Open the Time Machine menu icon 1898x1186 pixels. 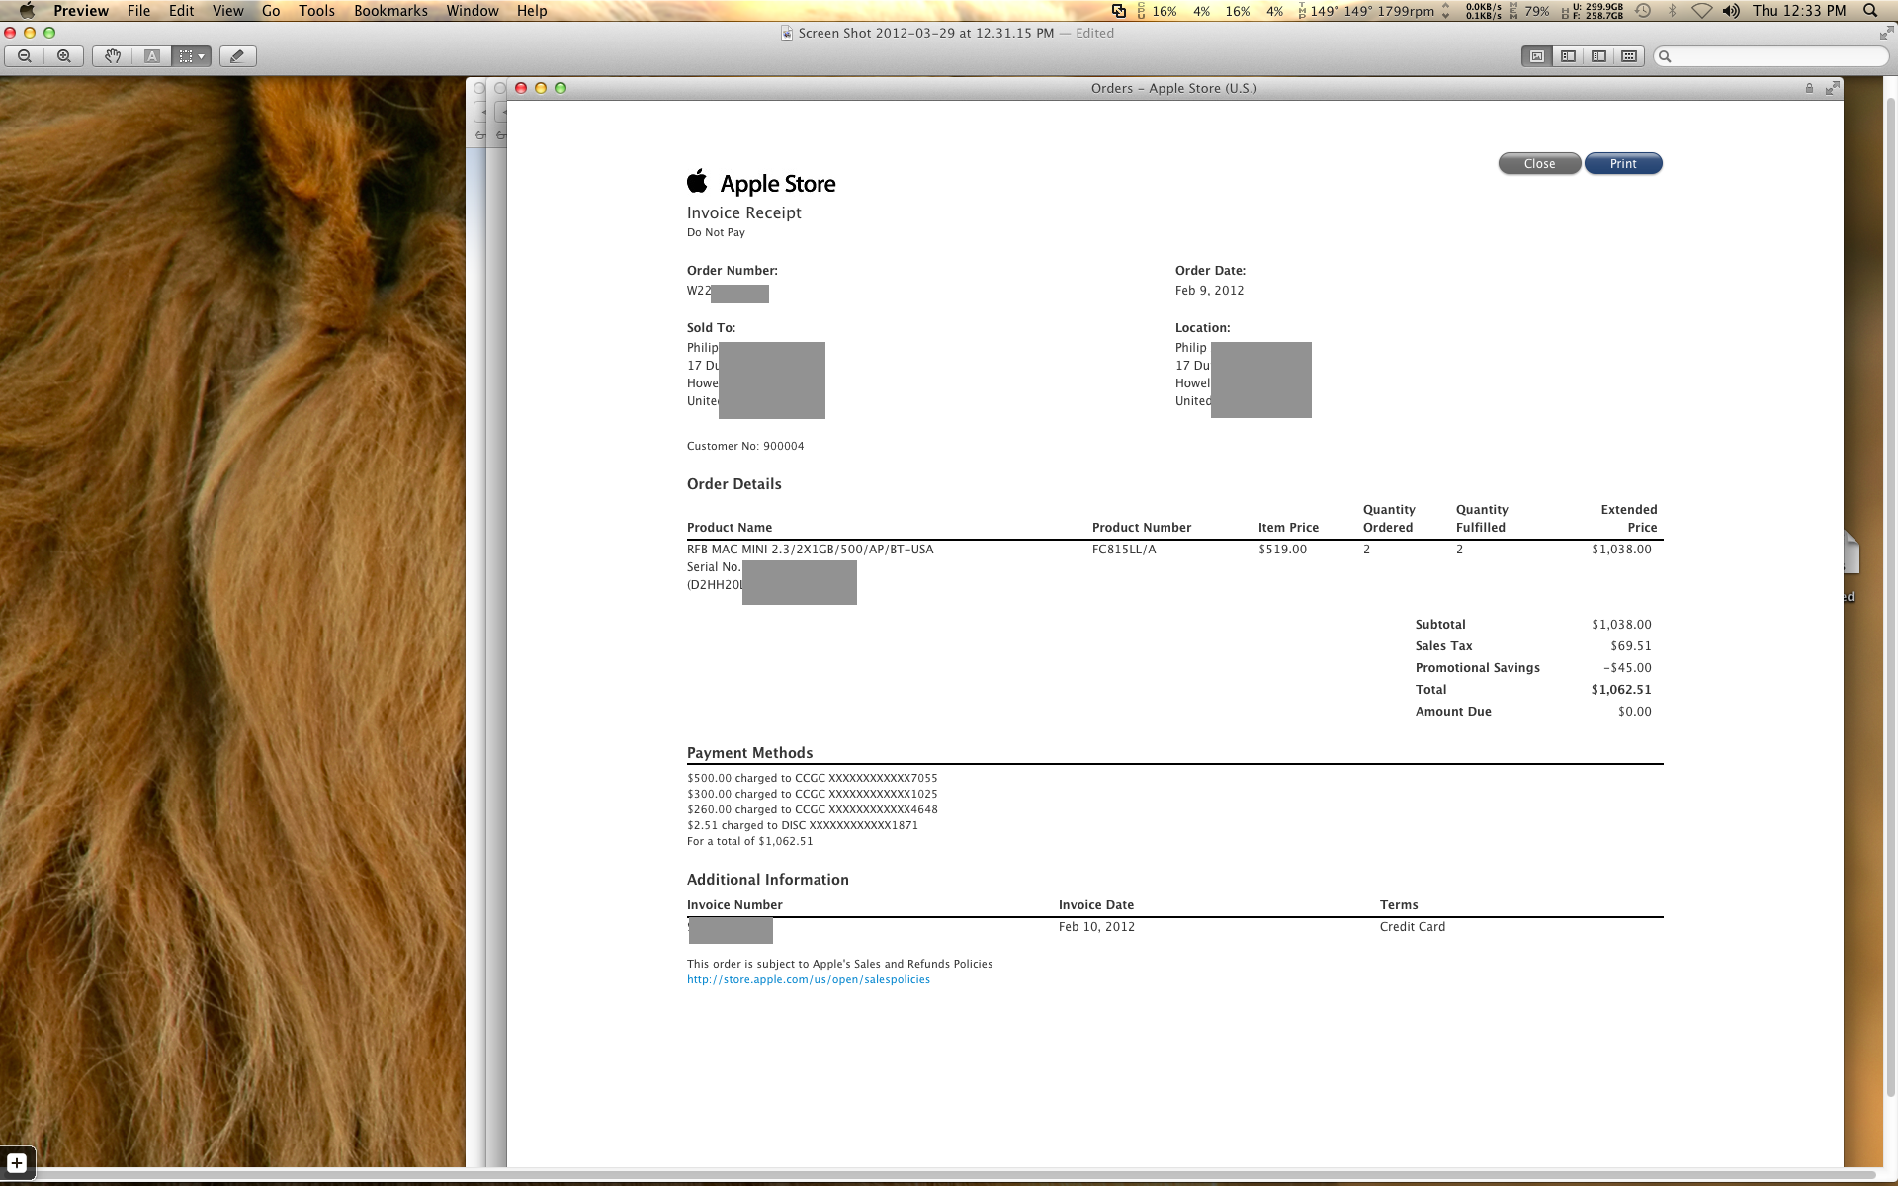[1643, 11]
